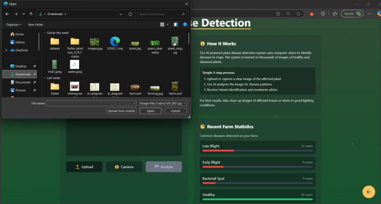Select the flutter folder under Last week
381x204 pixels.
coord(55,89)
